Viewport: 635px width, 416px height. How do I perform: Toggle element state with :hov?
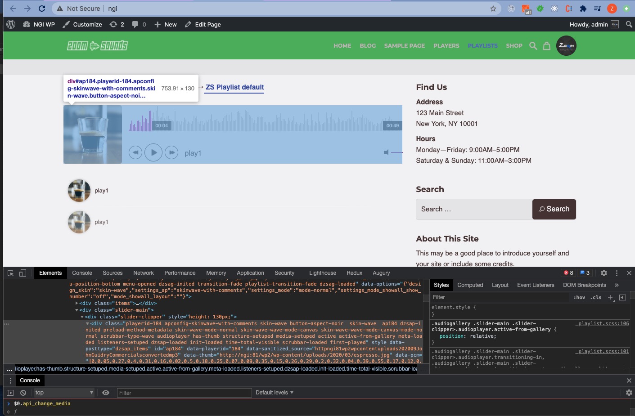click(x=579, y=297)
